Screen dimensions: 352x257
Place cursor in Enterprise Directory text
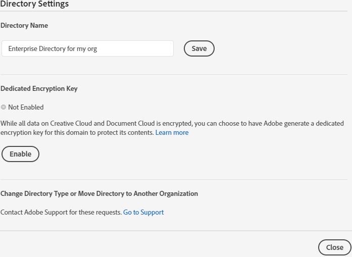(37, 48)
